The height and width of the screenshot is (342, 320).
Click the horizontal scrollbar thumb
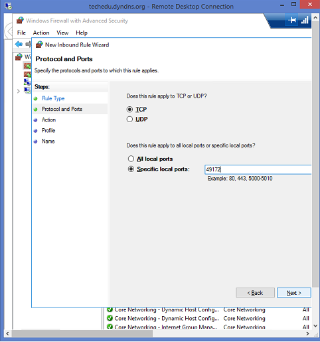click(82, 333)
